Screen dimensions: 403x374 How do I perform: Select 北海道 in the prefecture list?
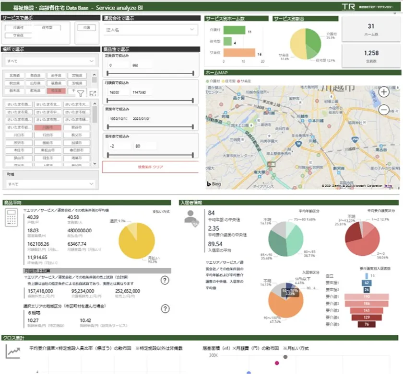click(x=15, y=75)
